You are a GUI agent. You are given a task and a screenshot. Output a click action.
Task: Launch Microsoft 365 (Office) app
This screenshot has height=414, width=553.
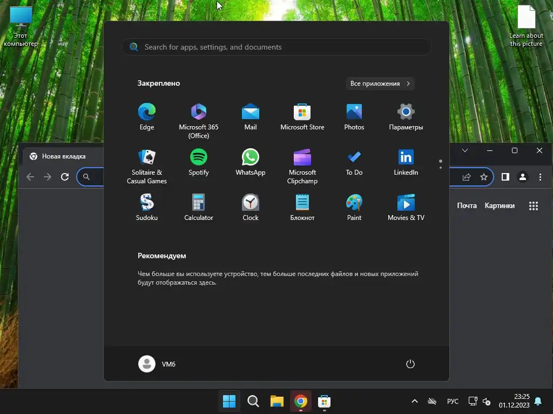199,121
